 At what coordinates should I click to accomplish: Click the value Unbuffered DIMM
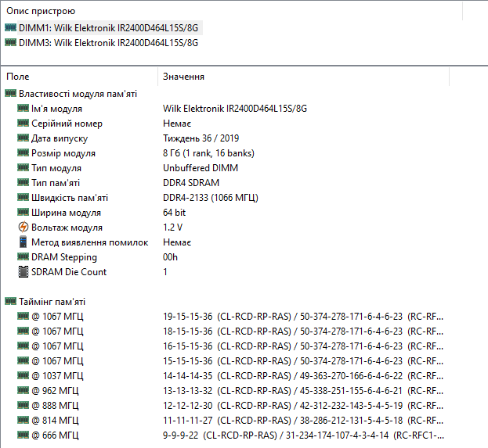(x=201, y=168)
